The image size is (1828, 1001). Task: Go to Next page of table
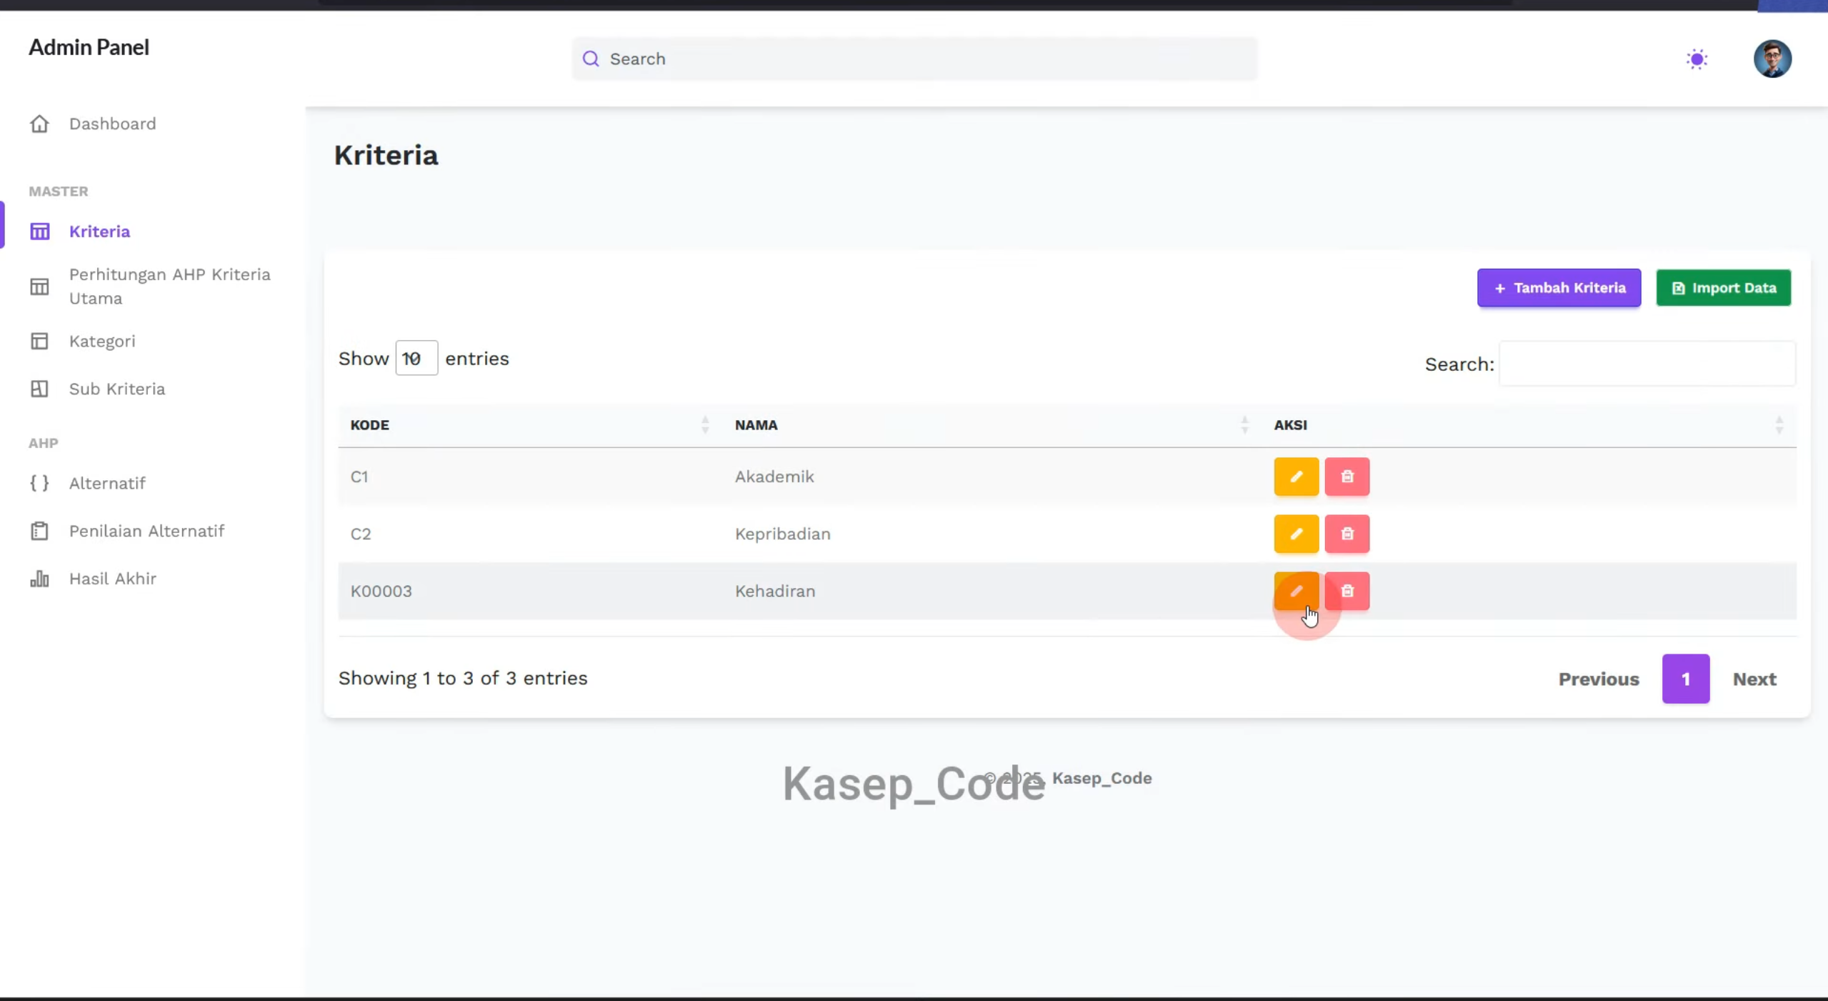click(1754, 679)
